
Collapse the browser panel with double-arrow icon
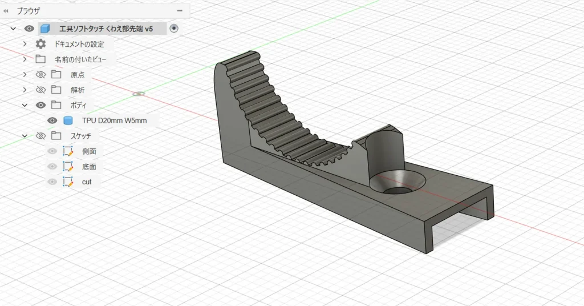(6, 10)
